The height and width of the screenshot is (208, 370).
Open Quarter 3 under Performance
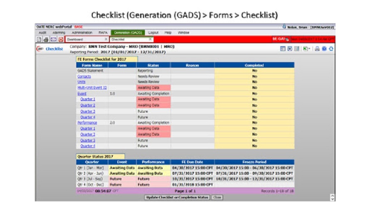point(88,141)
